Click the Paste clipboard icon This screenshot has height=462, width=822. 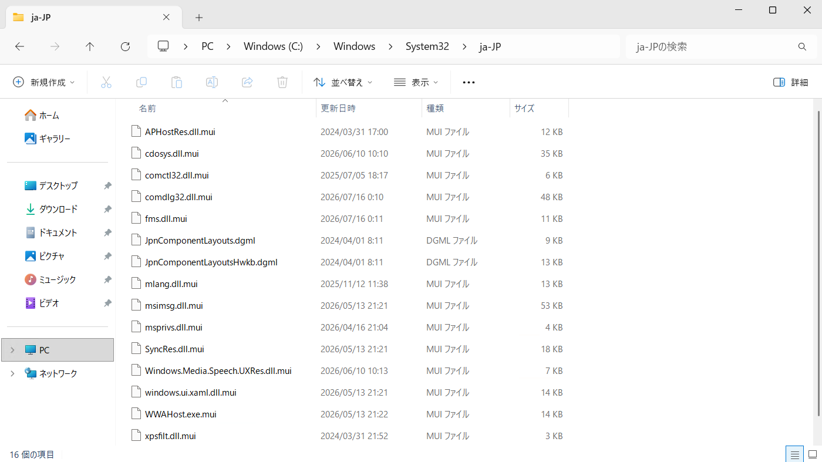[177, 82]
